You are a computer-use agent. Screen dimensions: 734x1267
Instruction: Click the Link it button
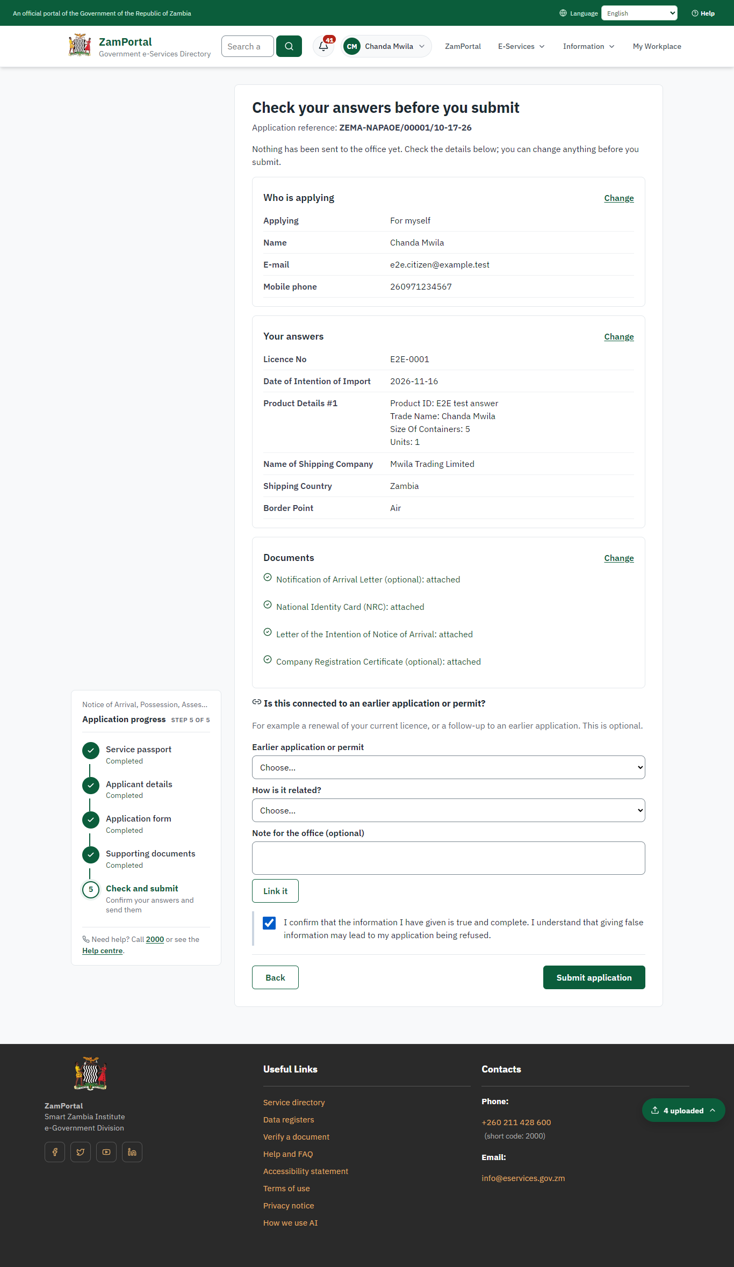[275, 891]
